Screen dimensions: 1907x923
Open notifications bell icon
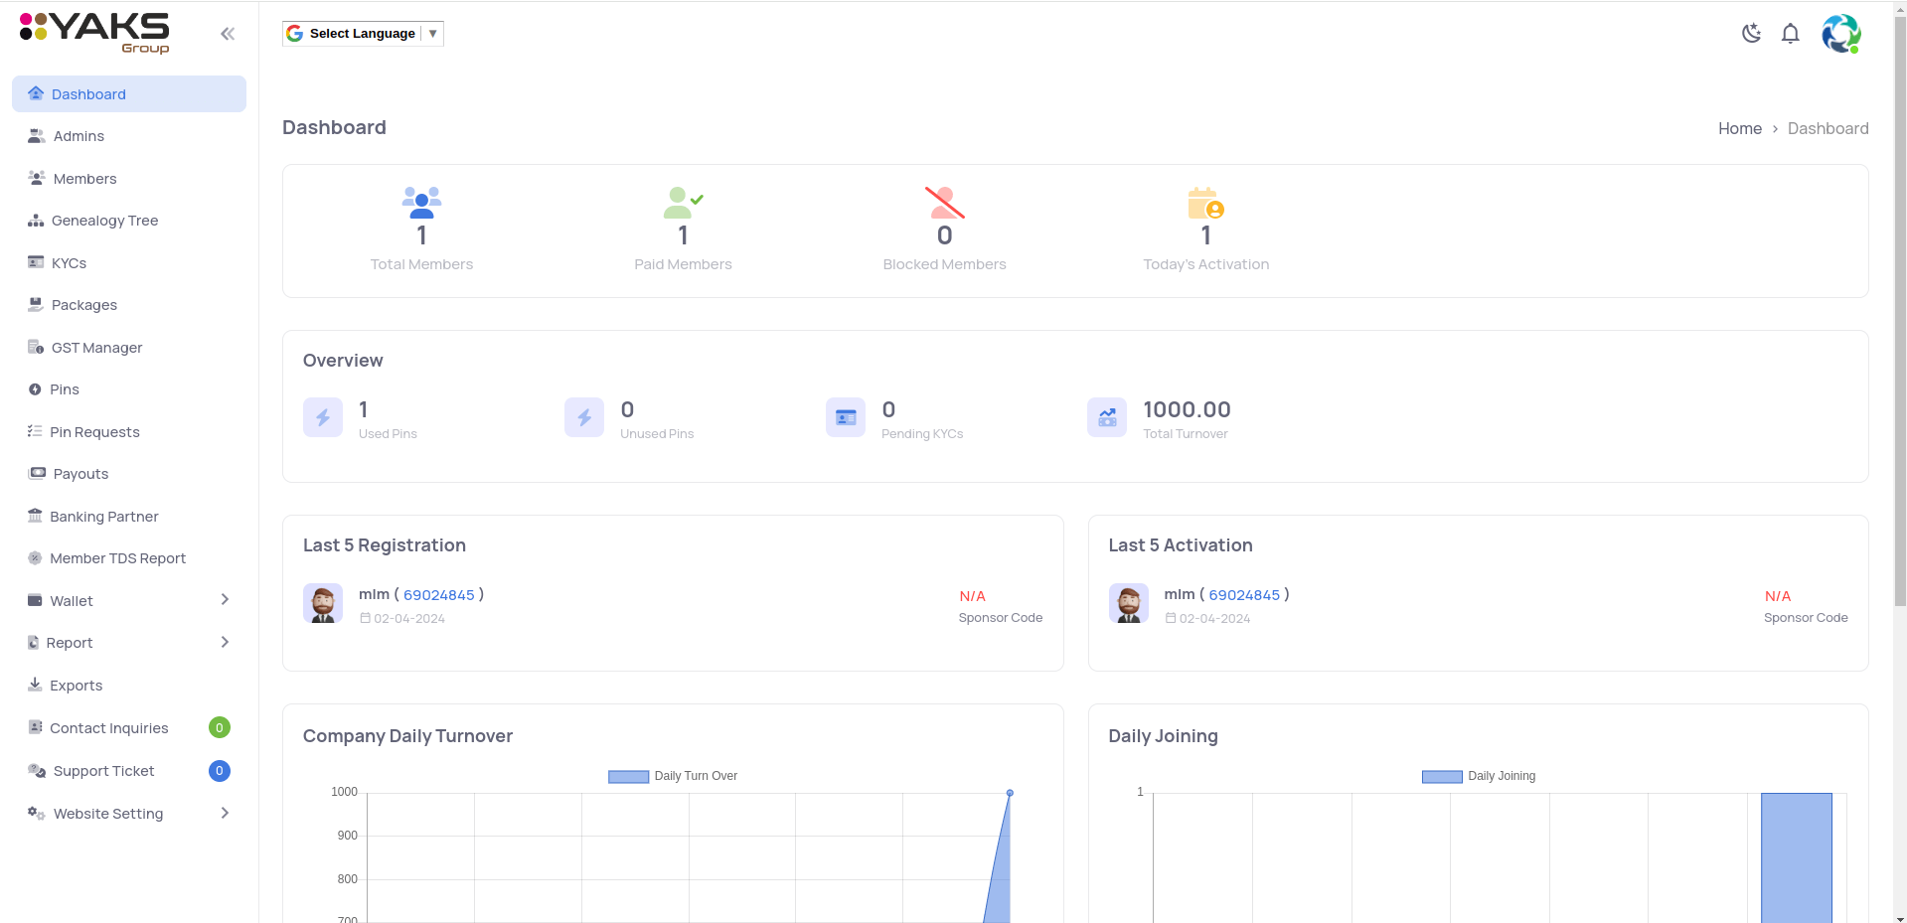(x=1791, y=34)
